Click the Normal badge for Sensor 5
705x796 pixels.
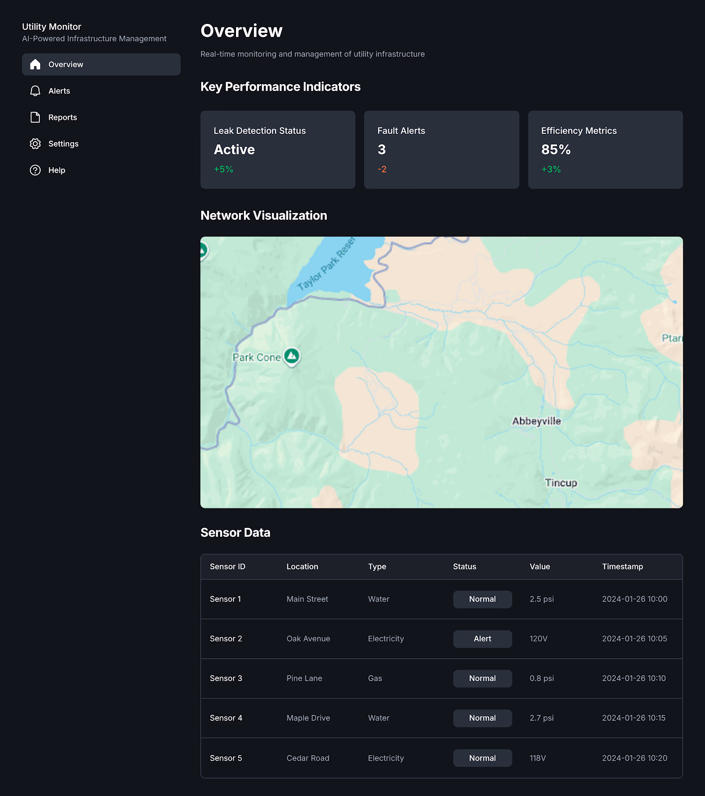[482, 758]
